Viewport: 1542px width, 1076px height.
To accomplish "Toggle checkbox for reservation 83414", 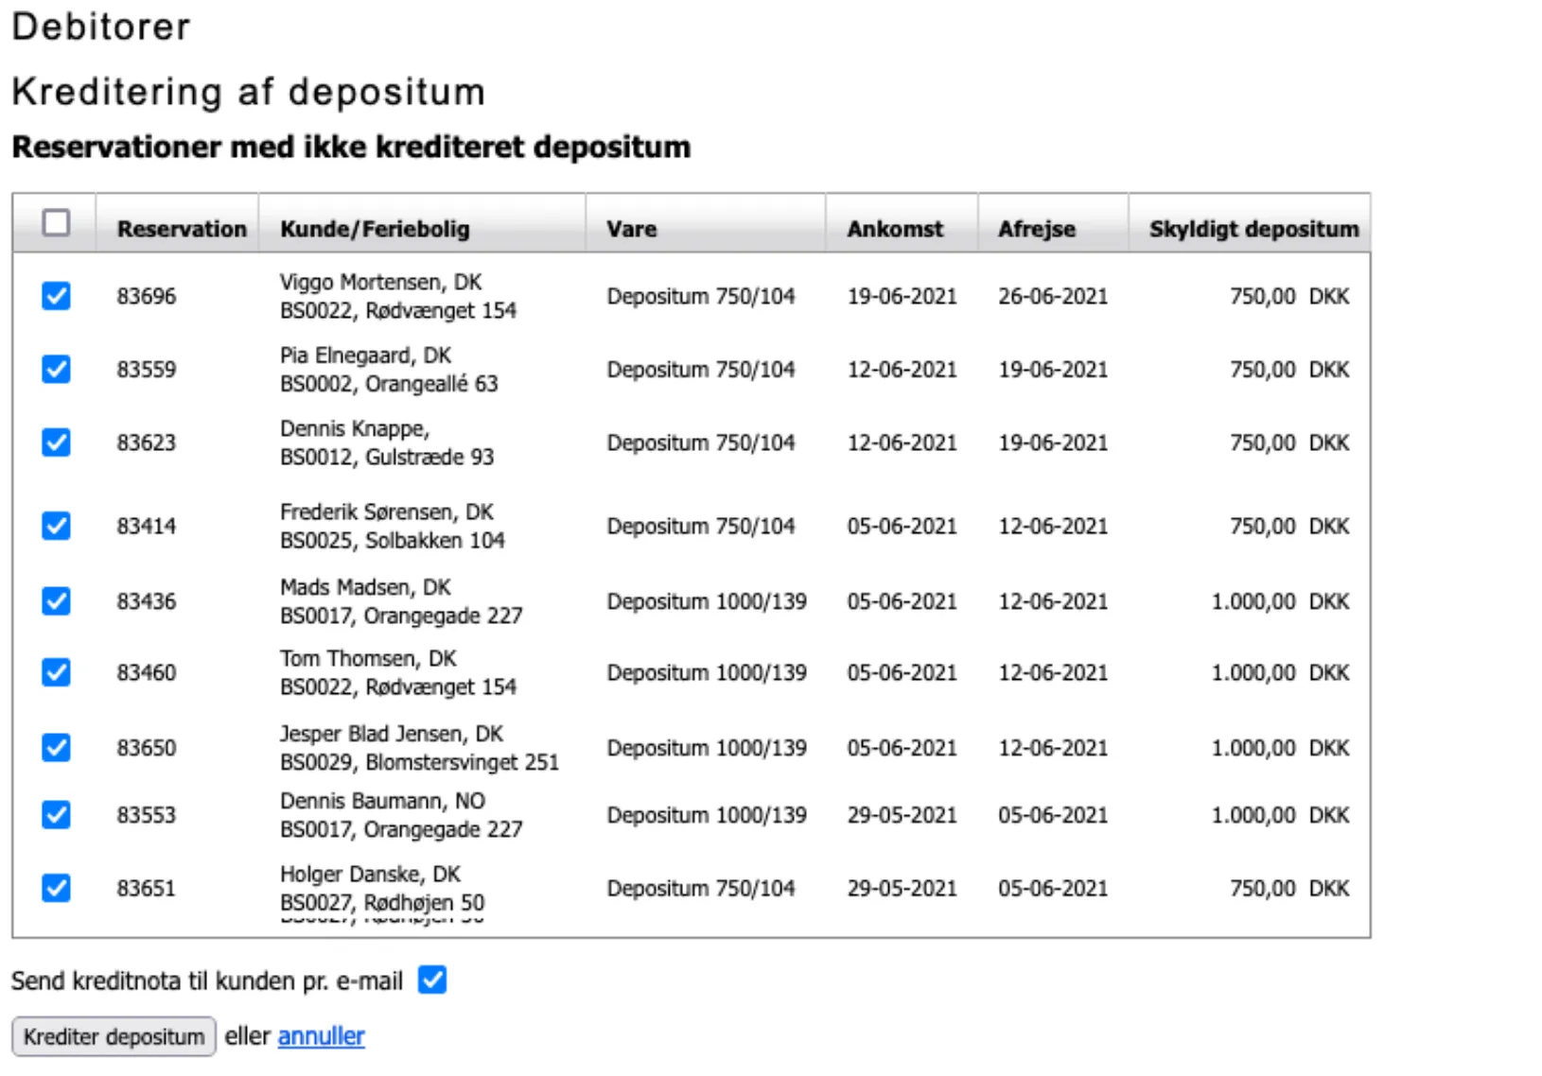I will pyautogui.click(x=57, y=526).
